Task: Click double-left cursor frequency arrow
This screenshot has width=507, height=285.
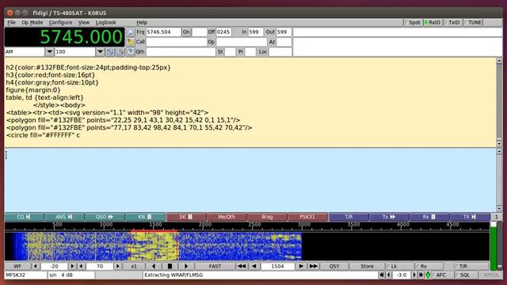Action: pyautogui.click(x=242, y=266)
